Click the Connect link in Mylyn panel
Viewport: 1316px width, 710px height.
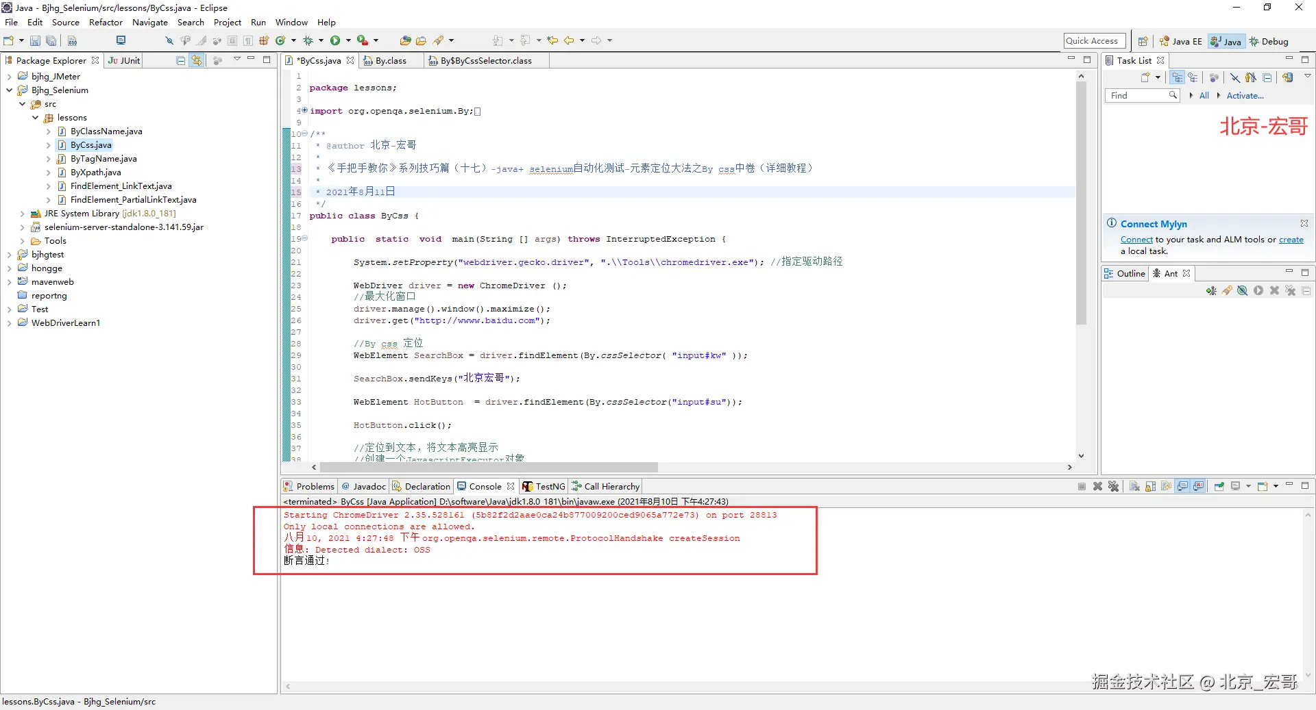pos(1136,240)
